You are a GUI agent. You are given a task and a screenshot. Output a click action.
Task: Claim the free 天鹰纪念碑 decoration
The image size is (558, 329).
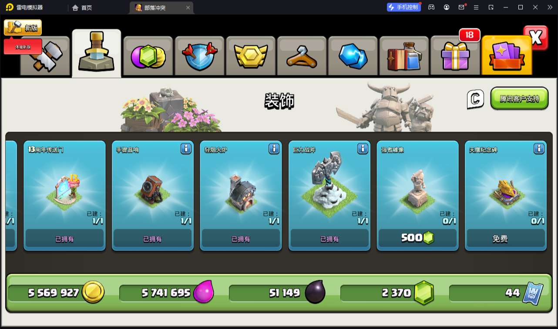(506, 238)
